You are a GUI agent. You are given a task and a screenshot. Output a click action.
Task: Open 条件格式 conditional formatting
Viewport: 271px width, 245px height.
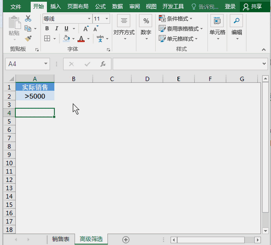175,19
